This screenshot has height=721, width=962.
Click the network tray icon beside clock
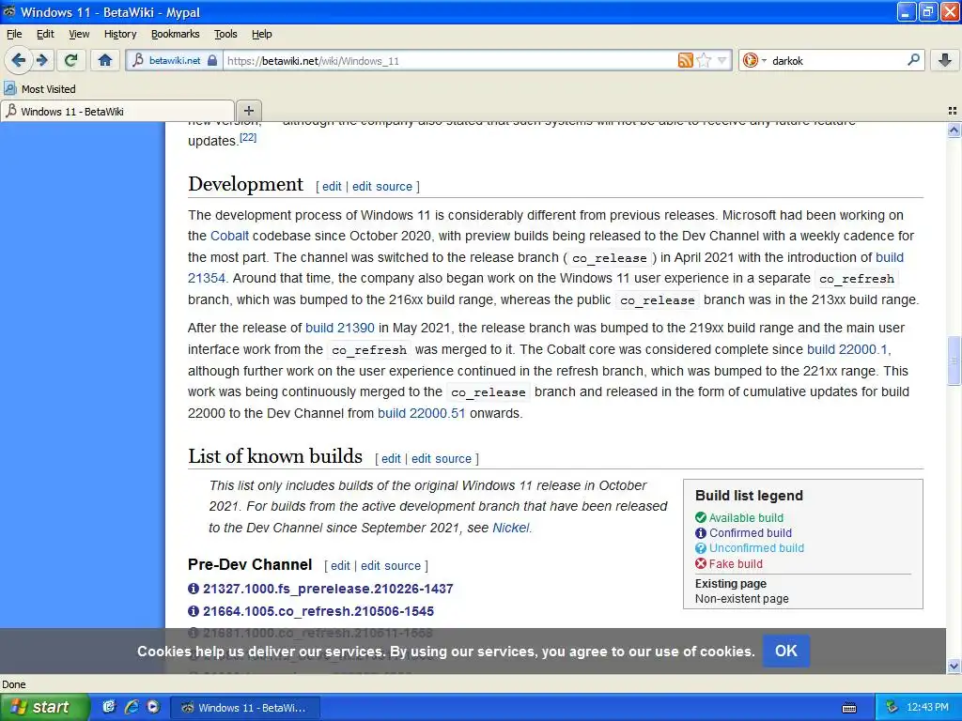[x=892, y=708]
